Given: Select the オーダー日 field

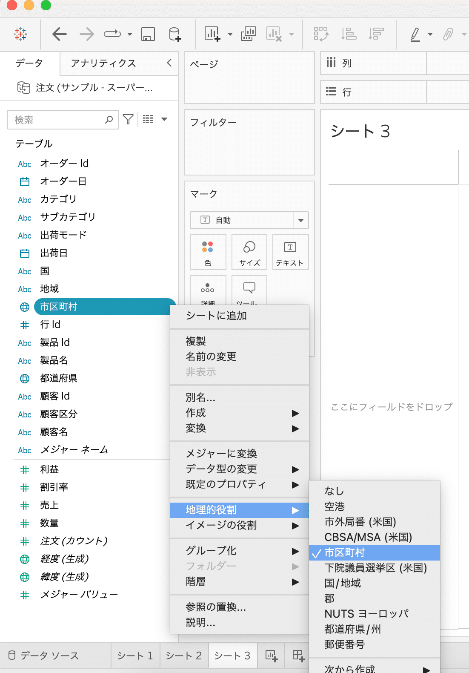Looking at the screenshot, I should pyautogui.click(x=63, y=181).
